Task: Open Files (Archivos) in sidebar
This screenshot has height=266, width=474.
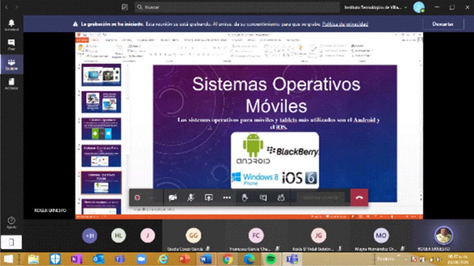Action: [x=11, y=84]
